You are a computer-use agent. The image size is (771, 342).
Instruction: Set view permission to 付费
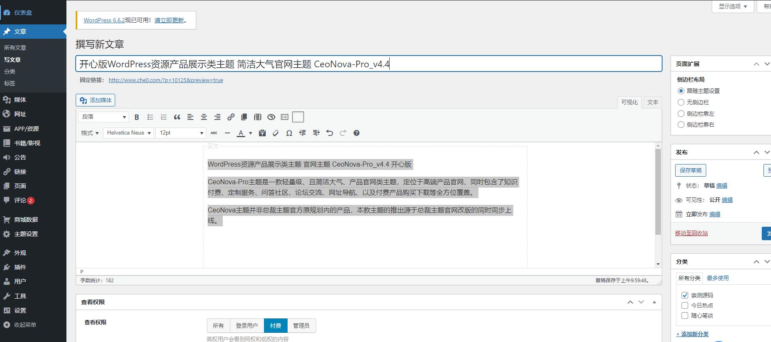tap(276, 326)
